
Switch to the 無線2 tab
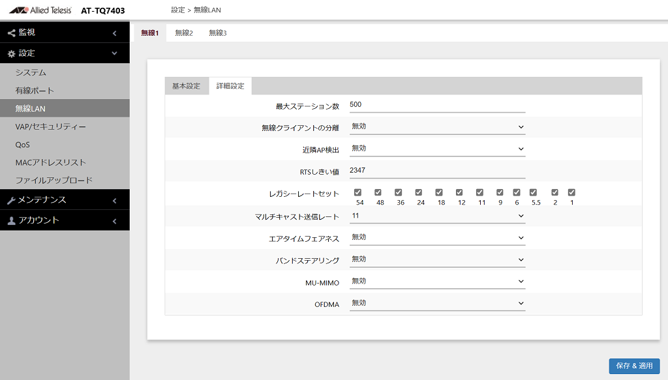tap(184, 33)
